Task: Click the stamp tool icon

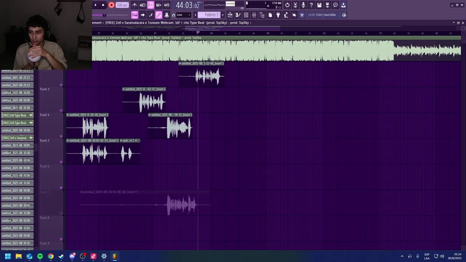Action: tap(167, 15)
